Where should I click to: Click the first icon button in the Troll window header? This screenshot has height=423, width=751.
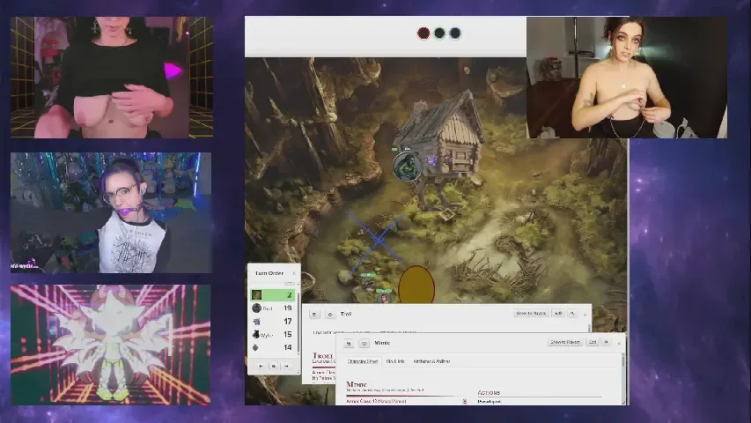pyautogui.click(x=314, y=314)
